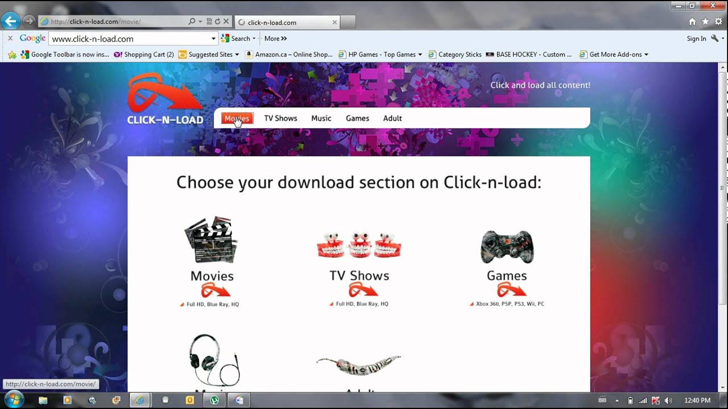
Task: Click the browser forward arrow button
Action: pyautogui.click(x=28, y=22)
